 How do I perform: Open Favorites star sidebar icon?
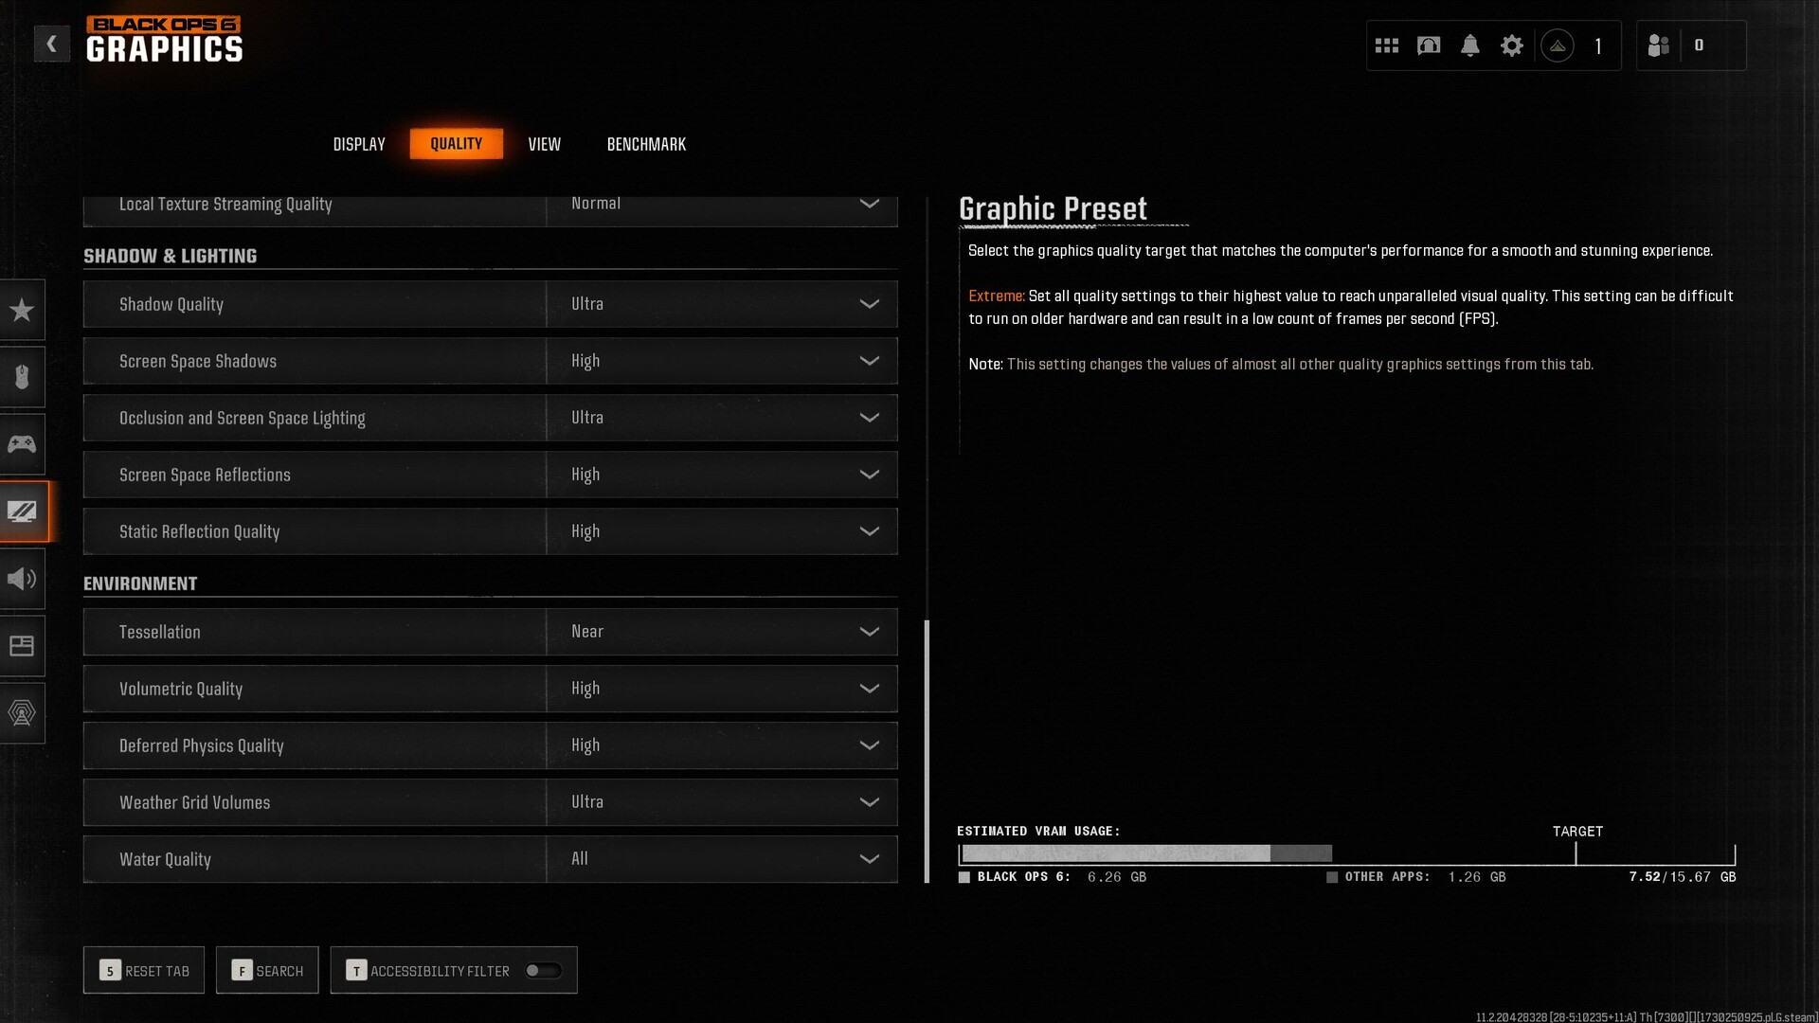coord(22,310)
